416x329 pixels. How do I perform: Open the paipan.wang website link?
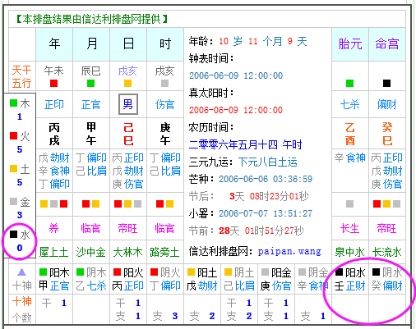tap(289, 251)
